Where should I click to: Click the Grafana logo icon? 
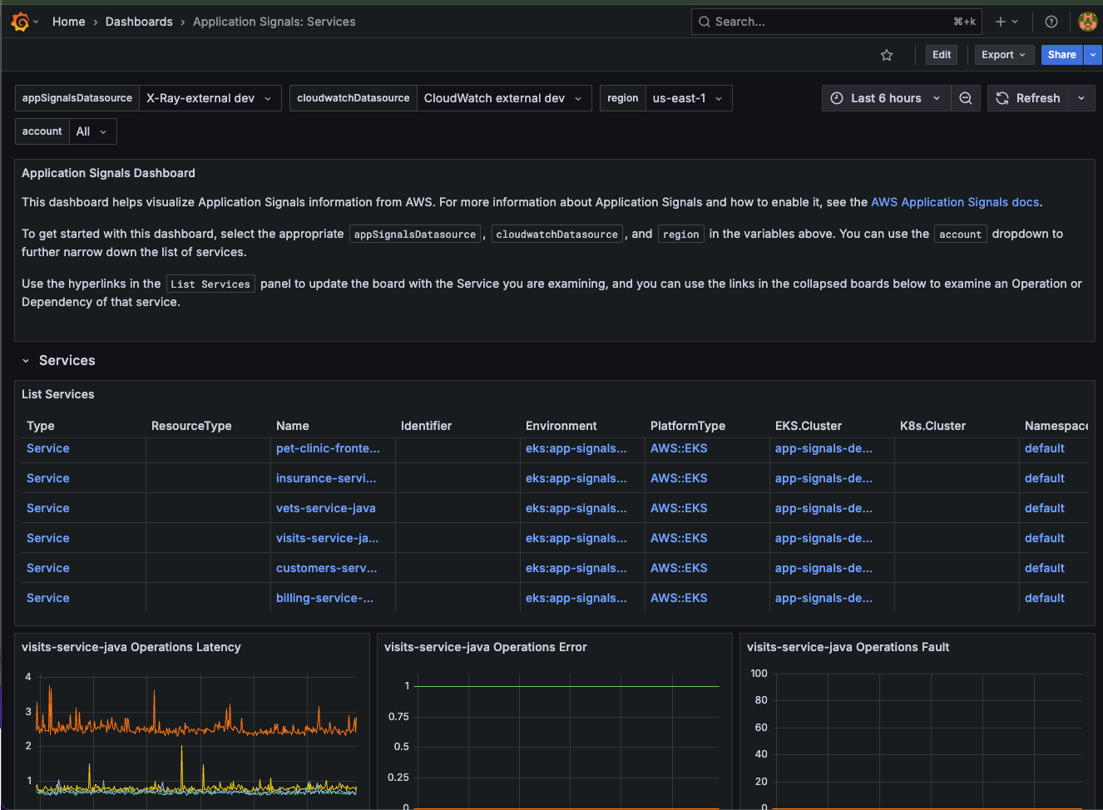[x=21, y=22]
